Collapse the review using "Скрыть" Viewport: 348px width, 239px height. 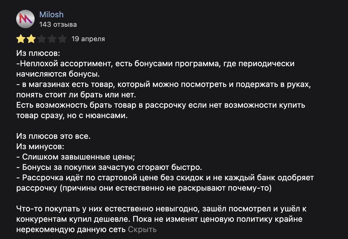point(142,229)
